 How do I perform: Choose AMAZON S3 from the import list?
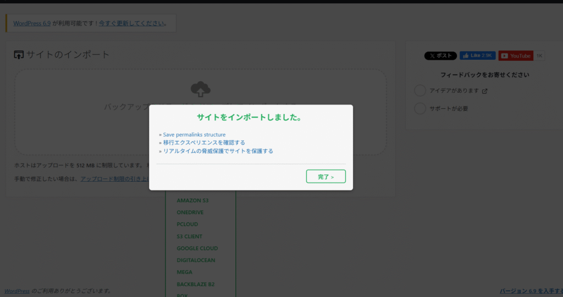pyautogui.click(x=192, y=200)
